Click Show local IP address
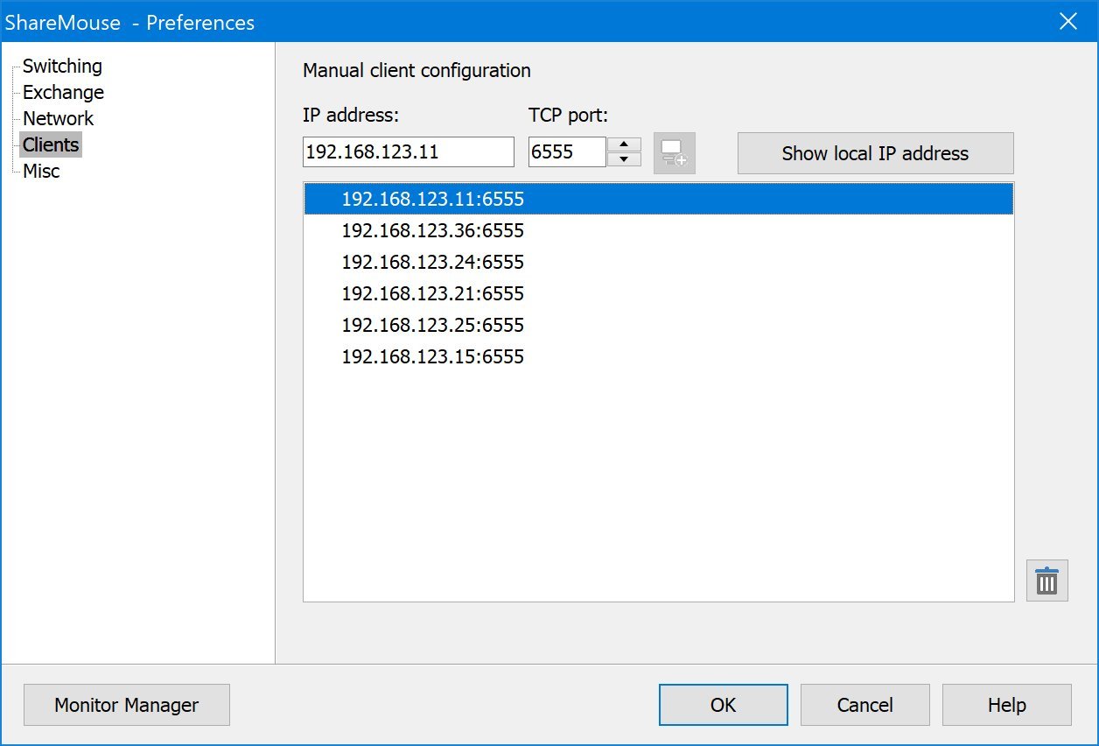1099x746 pixels. pyautogui.click(x=874, y=152)
